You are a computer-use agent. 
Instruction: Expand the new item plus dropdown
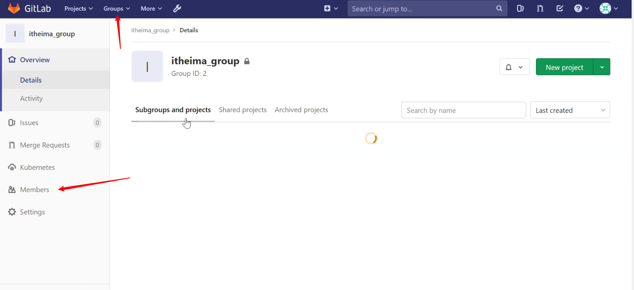331,8
